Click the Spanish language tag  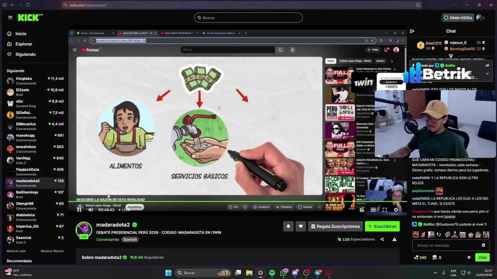130,239
